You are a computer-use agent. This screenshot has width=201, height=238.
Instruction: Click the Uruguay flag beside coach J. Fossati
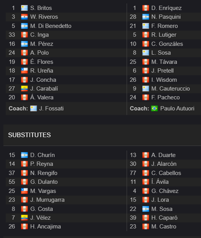click(x=34, y=108)
